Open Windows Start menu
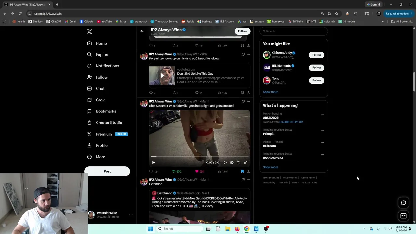Viewport: 416px width, 234px height. [150, 229]
